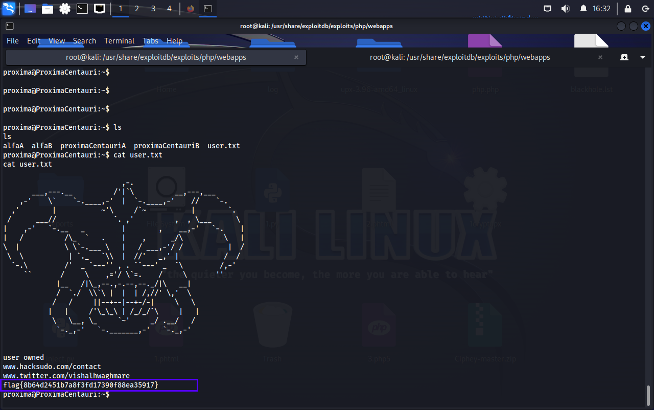The height and width of the screenshot is (410, 654).
Task: Open the Search menu
Action: pyautogui.click(x=84, y=41)
